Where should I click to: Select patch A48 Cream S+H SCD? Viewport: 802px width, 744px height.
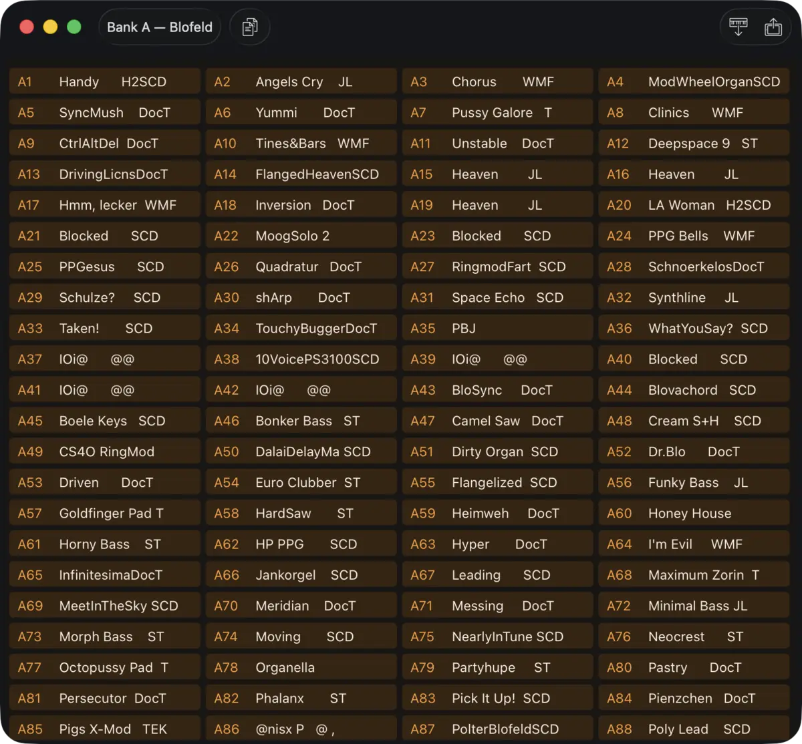tap(694, 421)
